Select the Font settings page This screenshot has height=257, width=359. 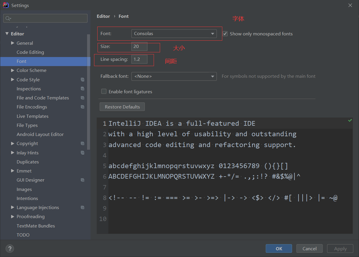click(22, 61)
